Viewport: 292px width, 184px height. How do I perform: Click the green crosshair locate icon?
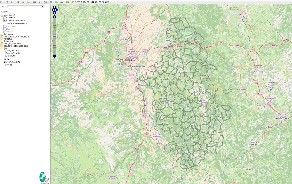(x=67, y=2)
